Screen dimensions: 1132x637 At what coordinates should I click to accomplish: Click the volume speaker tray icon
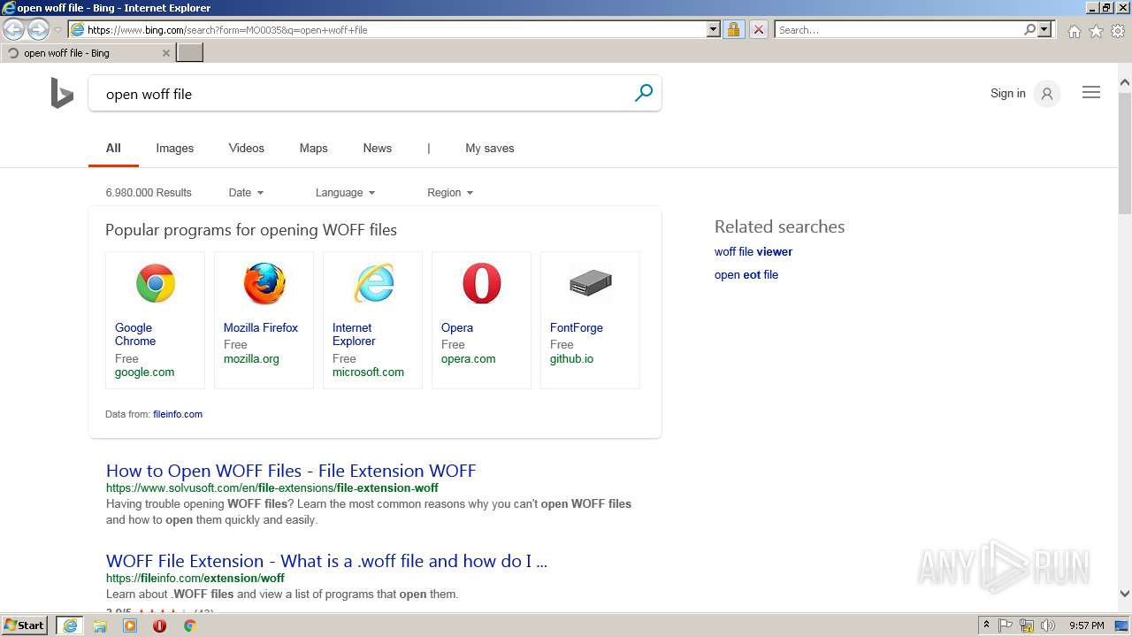coord(1048,625)
